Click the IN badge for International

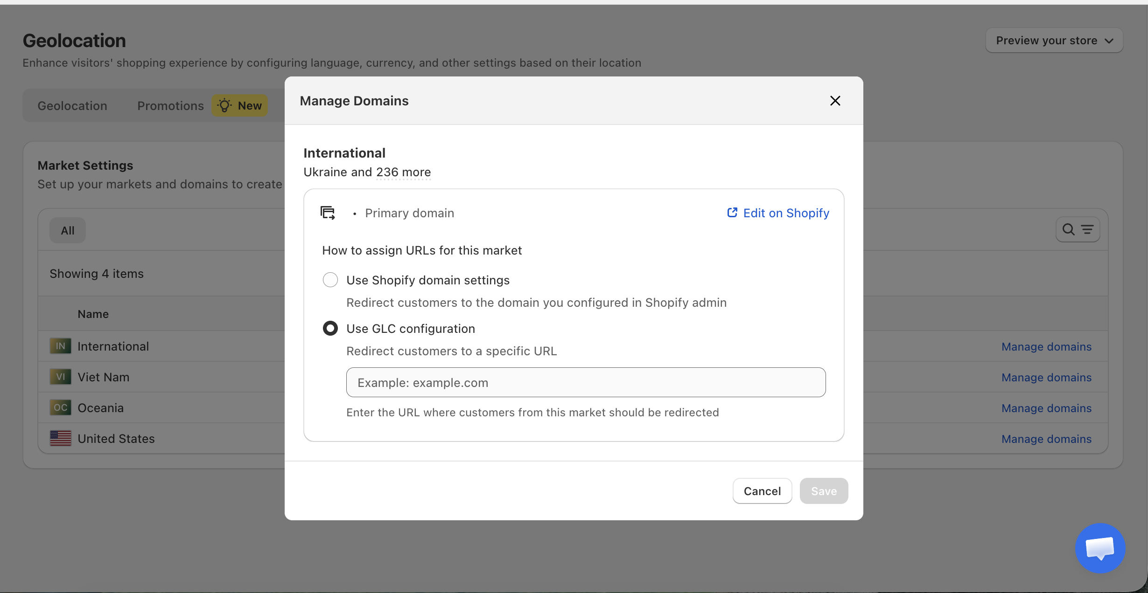click(x=61, y=346)
